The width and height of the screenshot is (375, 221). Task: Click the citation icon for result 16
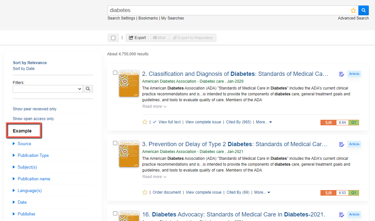[x=342, y=215]
